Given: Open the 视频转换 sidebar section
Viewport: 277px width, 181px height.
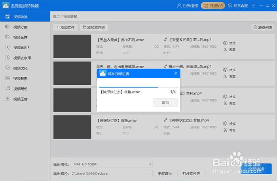Looking at the screenshot, I should 25,17.
